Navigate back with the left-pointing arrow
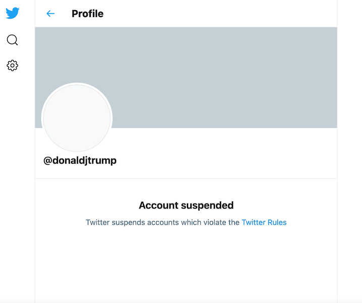Viewport: 362px width, 303px height. tap(50, 14)
